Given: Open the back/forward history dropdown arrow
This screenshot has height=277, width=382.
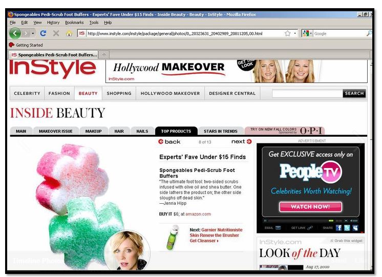Looking at the screenshot, I should tap(33, 33).
